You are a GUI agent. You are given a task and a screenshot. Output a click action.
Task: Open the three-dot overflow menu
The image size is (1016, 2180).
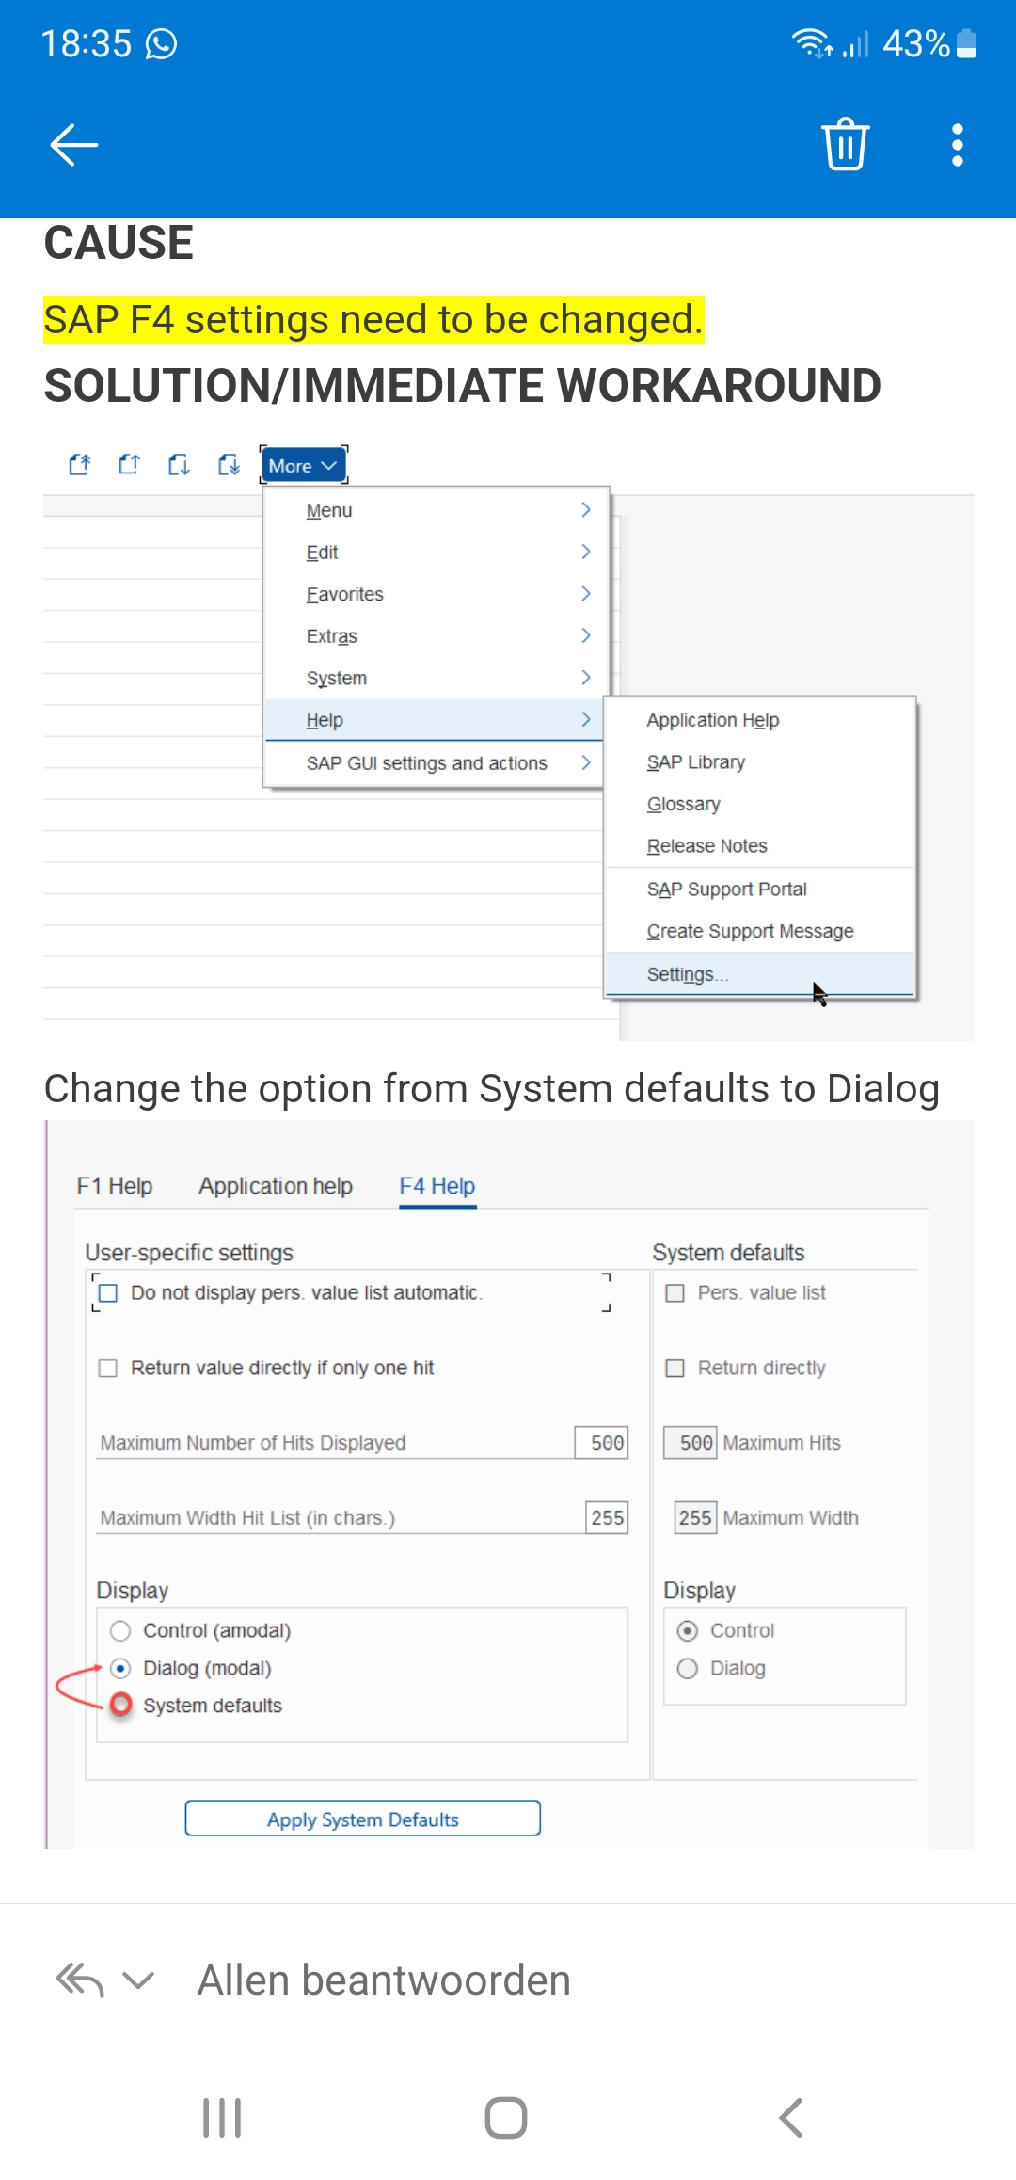click(x=957, y=145)
